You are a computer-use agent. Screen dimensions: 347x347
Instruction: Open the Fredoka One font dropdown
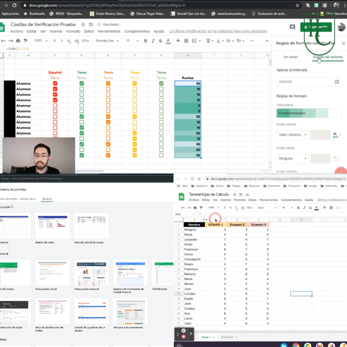pos(107,41)
